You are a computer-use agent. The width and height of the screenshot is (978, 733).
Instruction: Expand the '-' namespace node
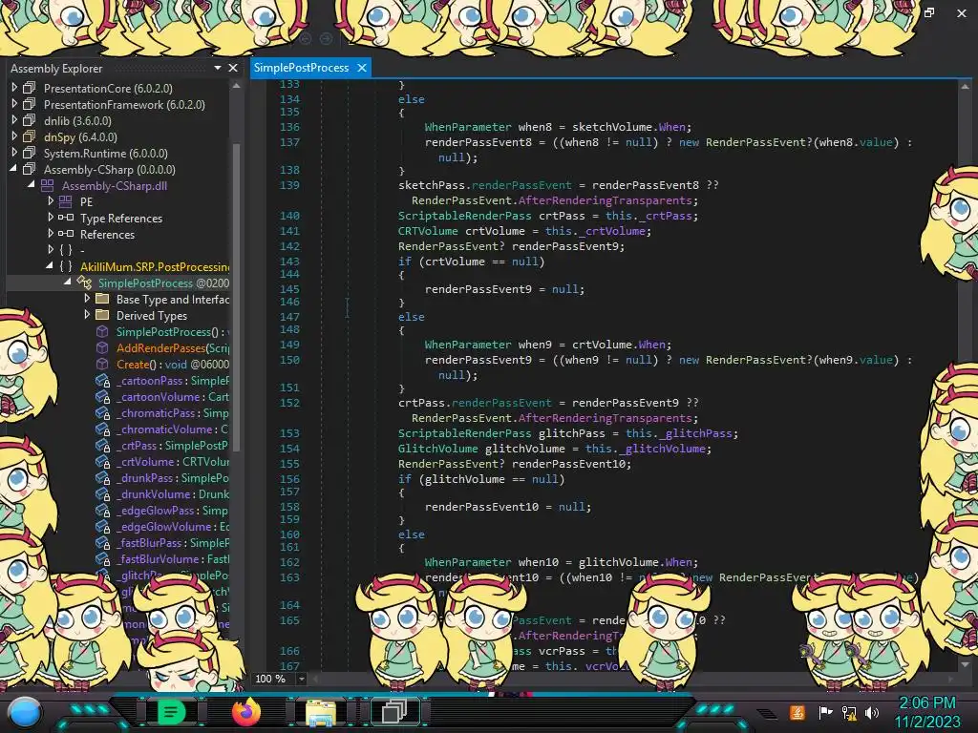(x=51, y=250)
